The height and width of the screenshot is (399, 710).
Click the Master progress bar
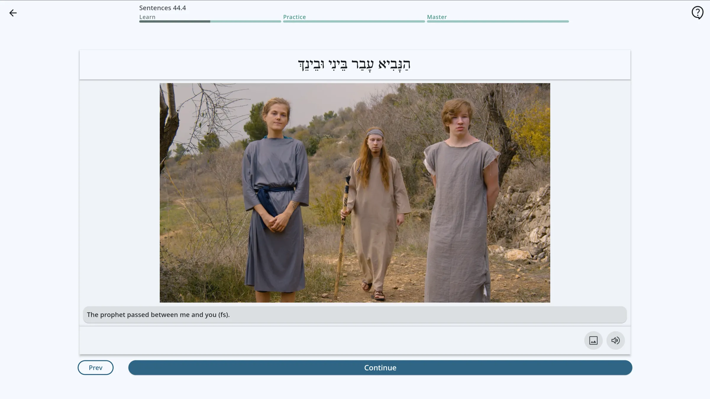[498, 22]
